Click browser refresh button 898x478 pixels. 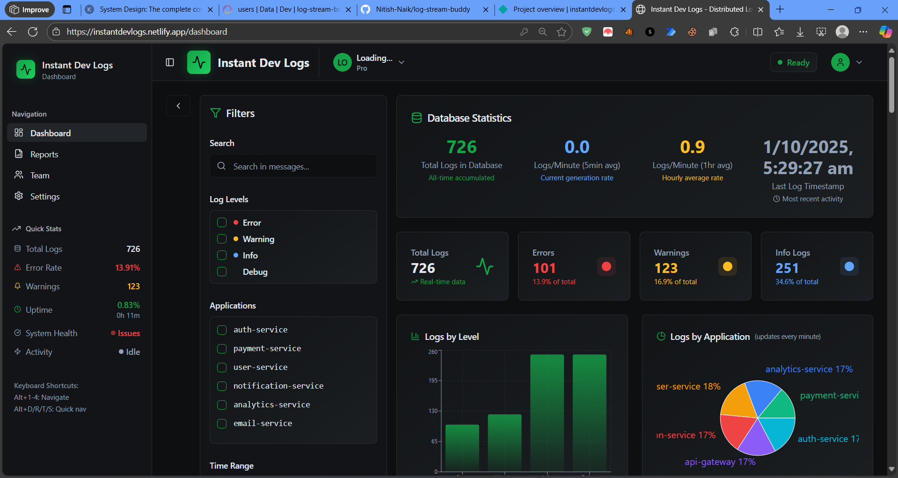[33, 32]
